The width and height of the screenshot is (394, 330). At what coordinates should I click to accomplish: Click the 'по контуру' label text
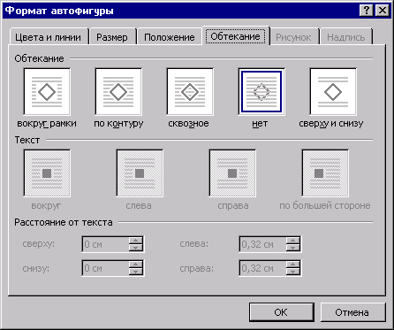pos(118,124)
